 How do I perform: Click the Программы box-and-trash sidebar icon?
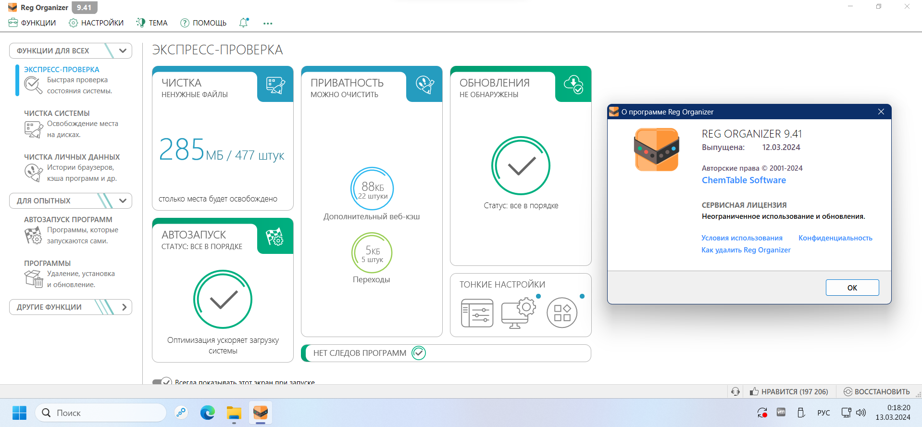pyautogui.click(x=34, y=279)
